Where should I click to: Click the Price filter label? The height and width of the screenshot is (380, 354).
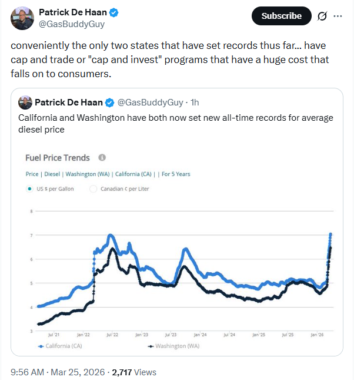click(x=32, y=174)
